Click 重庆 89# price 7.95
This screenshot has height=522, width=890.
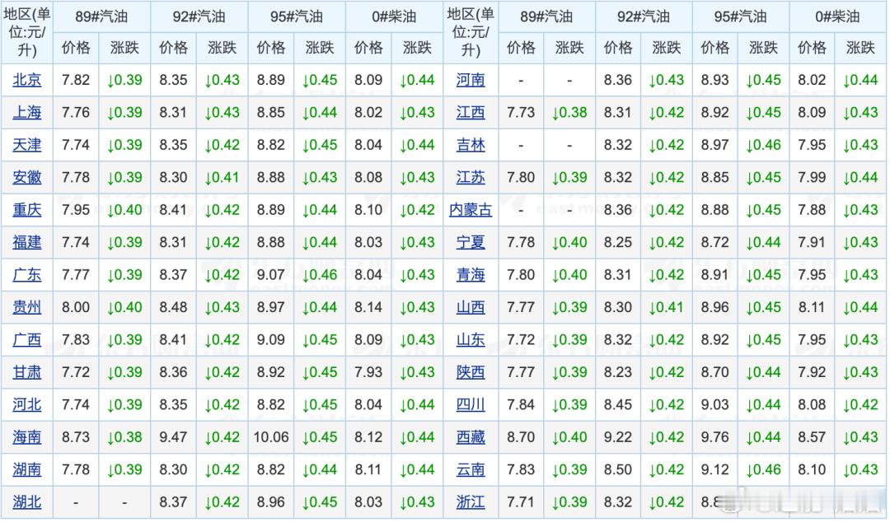(x=76, y=210)
